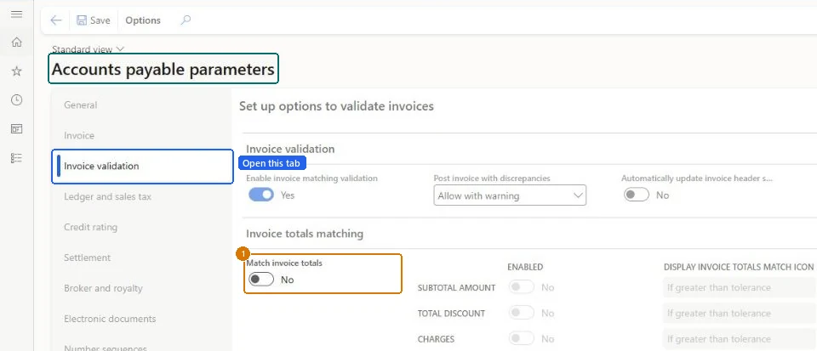Click the Accounts payable parameters title
817x351 pixels.
163,69
